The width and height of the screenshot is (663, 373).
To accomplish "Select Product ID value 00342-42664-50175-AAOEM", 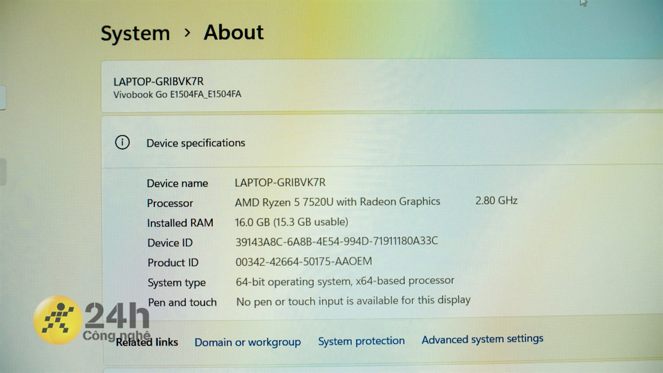I will tap(304, 262).
